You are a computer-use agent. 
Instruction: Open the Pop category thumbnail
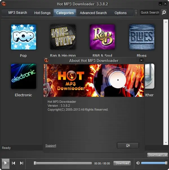pyautogui.click(x=24, y=37)
